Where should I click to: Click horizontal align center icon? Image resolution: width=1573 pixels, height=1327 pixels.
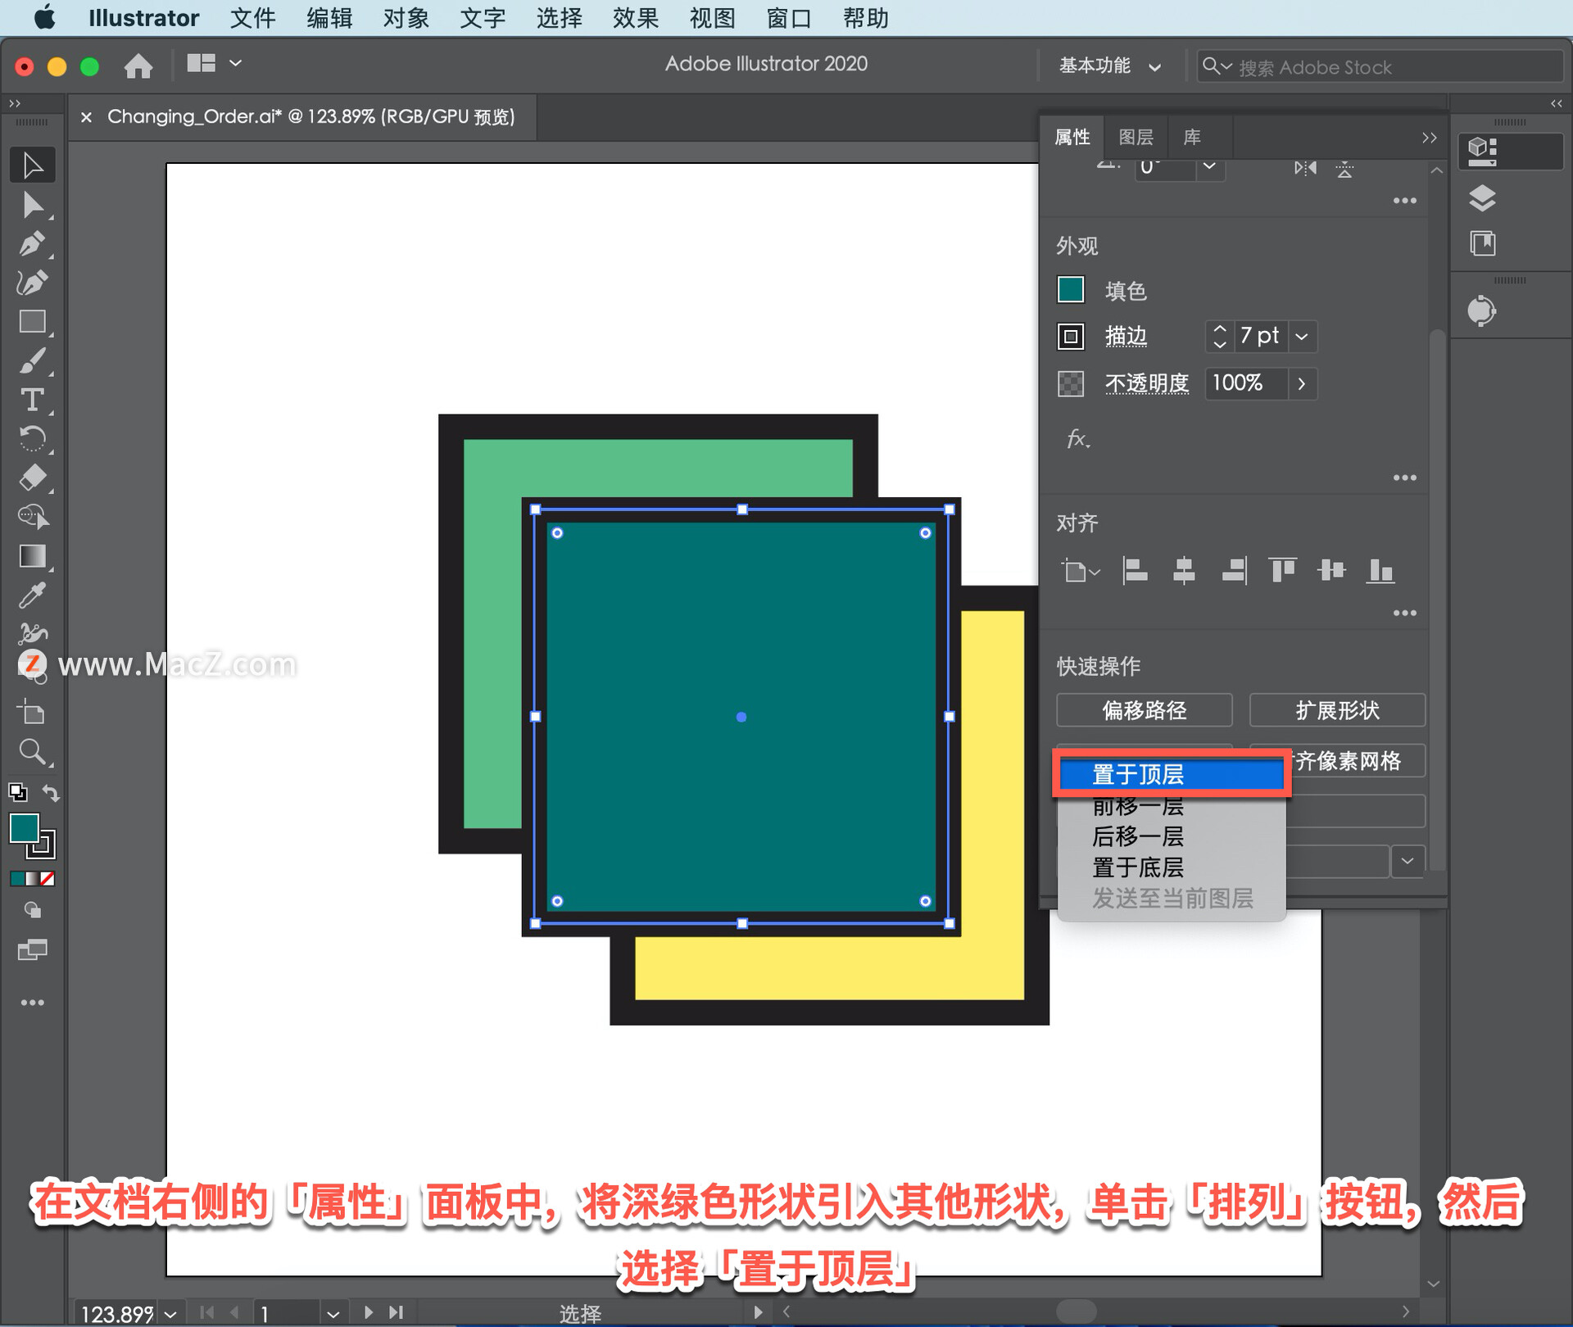tap(1184, 570)
